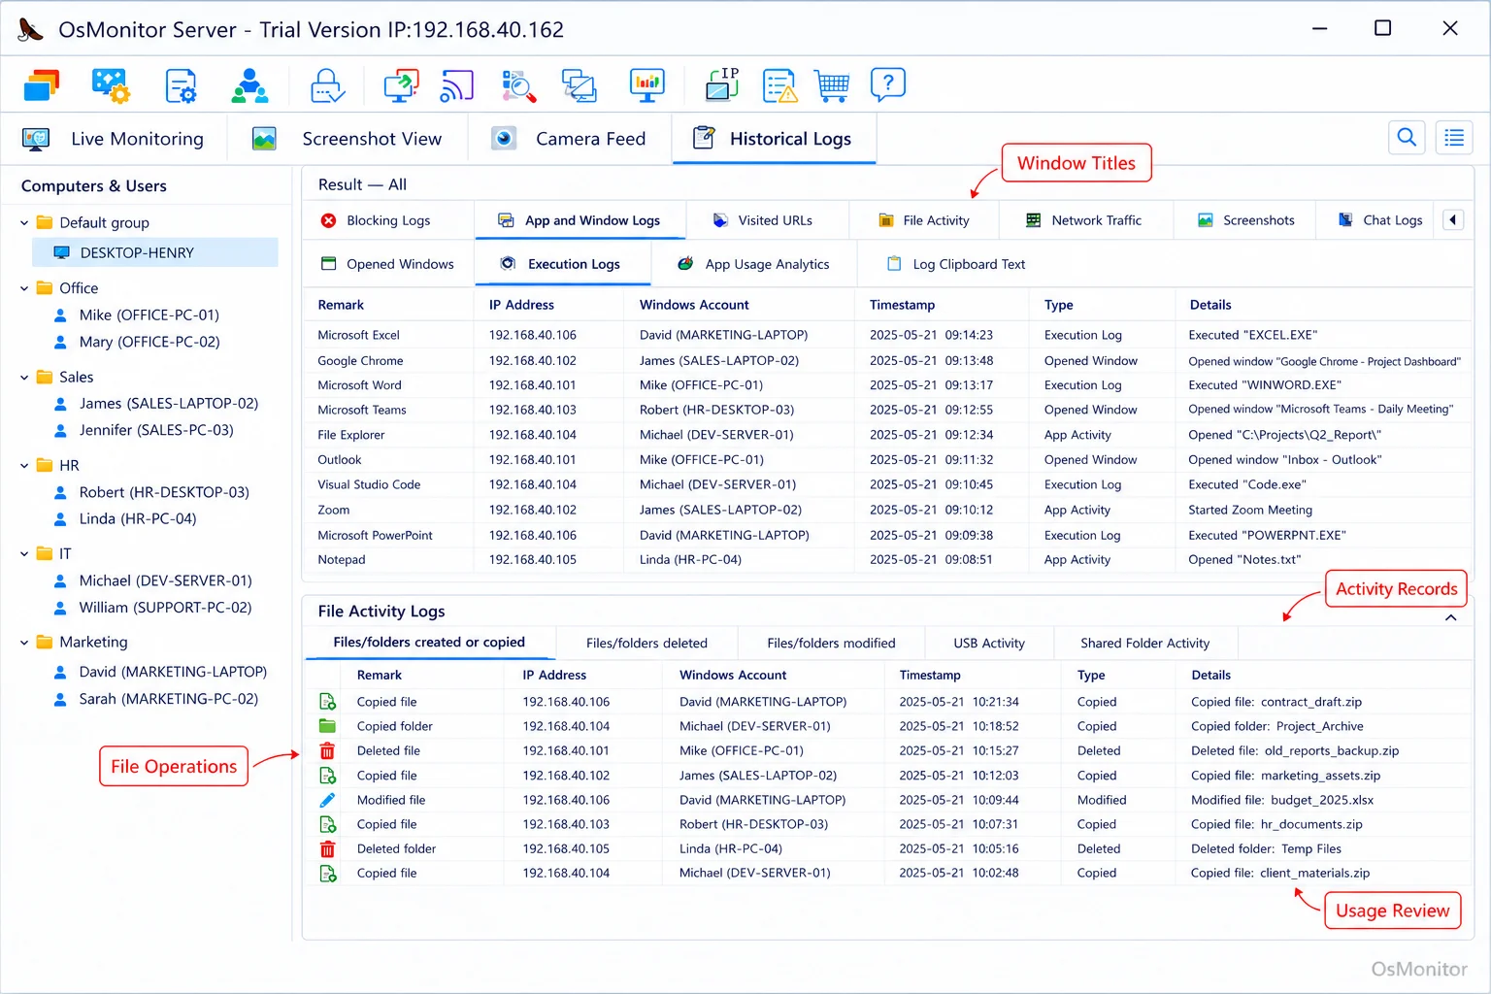Select Execution Logs sub-tab
Screen dimensions: 1491x994
tap(562, 264)
